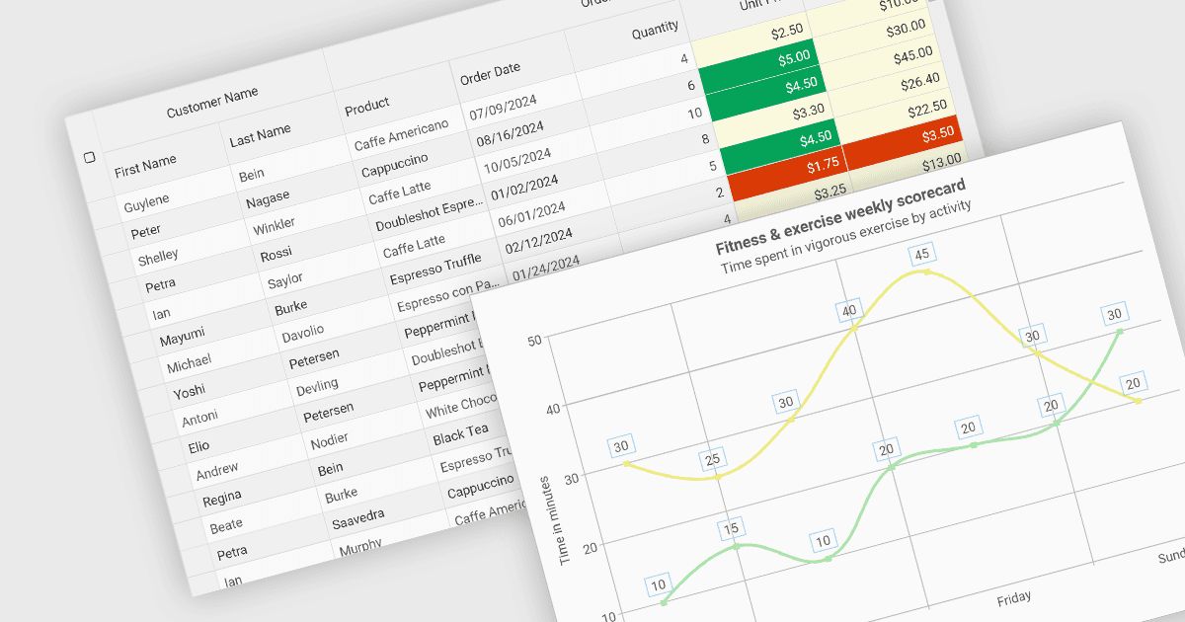Select the first name cell "Elio"

[x=199, y=446]
